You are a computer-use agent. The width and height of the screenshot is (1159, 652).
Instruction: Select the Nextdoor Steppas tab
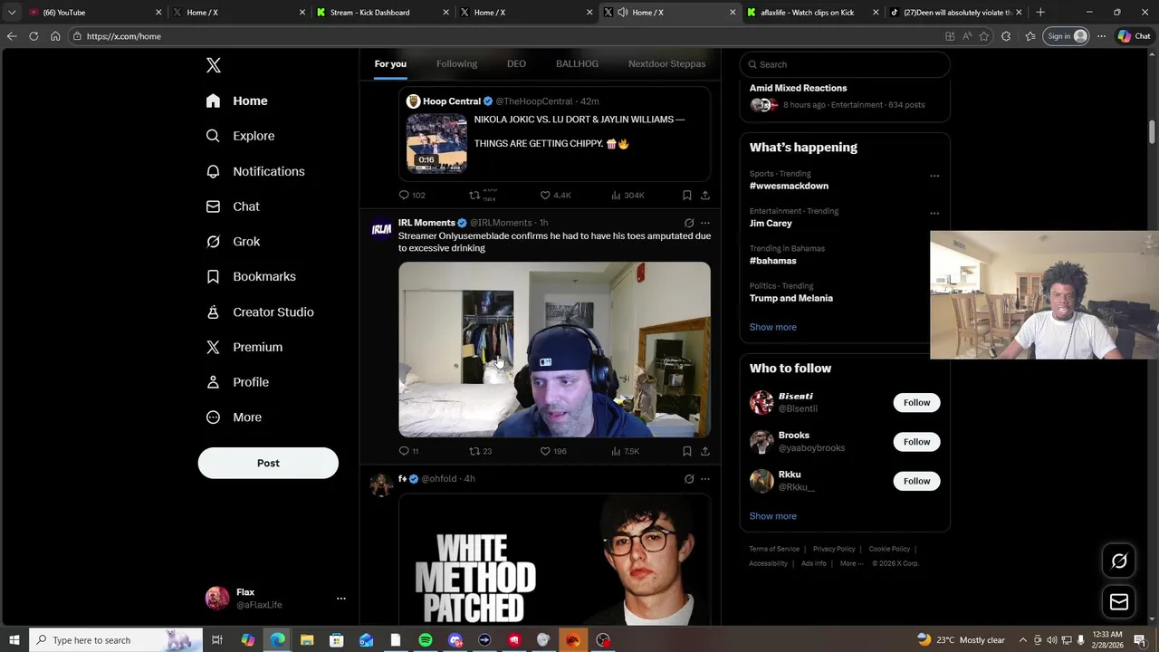pyautogui.click(x=666, y=63)
